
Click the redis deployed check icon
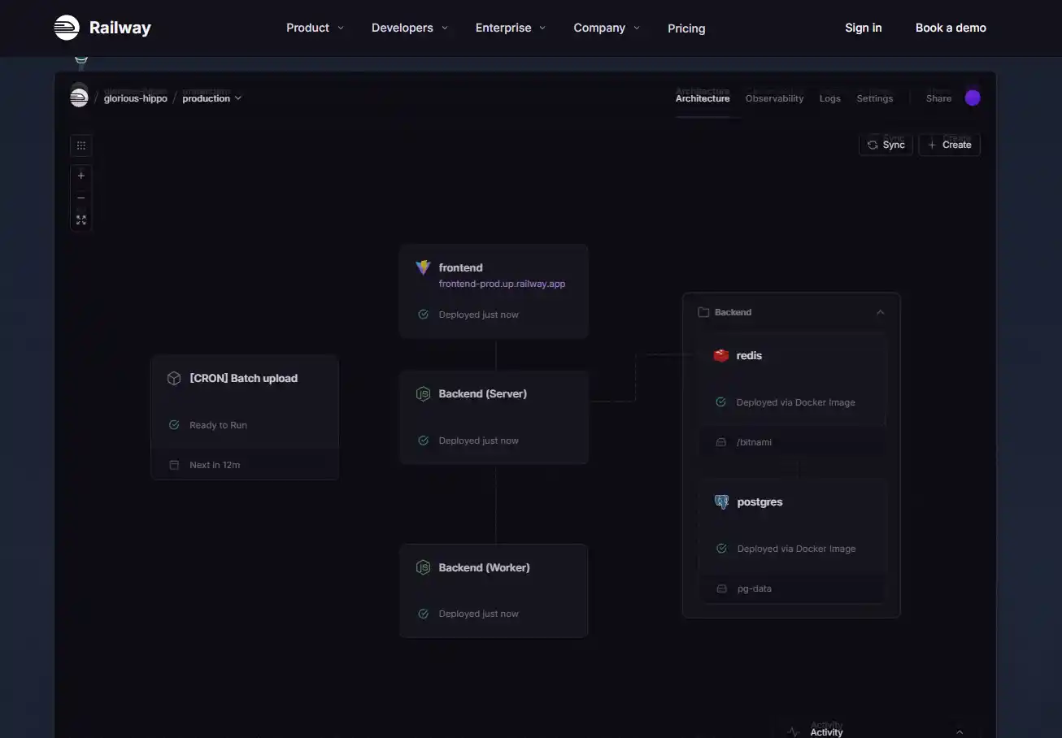pyautogui.click(x=720, y=402)
